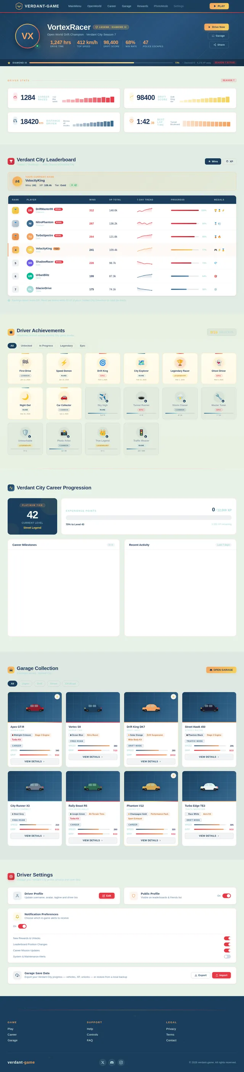This screenshot has height=1072, width=244.
Task: Open the Instagram icon in footer
Action: point(121,1062)
